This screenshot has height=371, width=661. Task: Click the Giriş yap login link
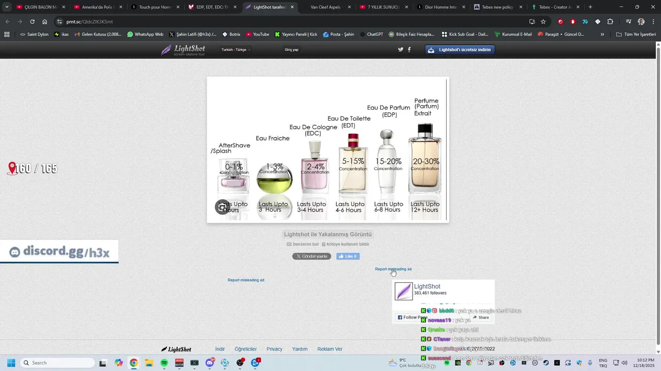pos(291,50)
